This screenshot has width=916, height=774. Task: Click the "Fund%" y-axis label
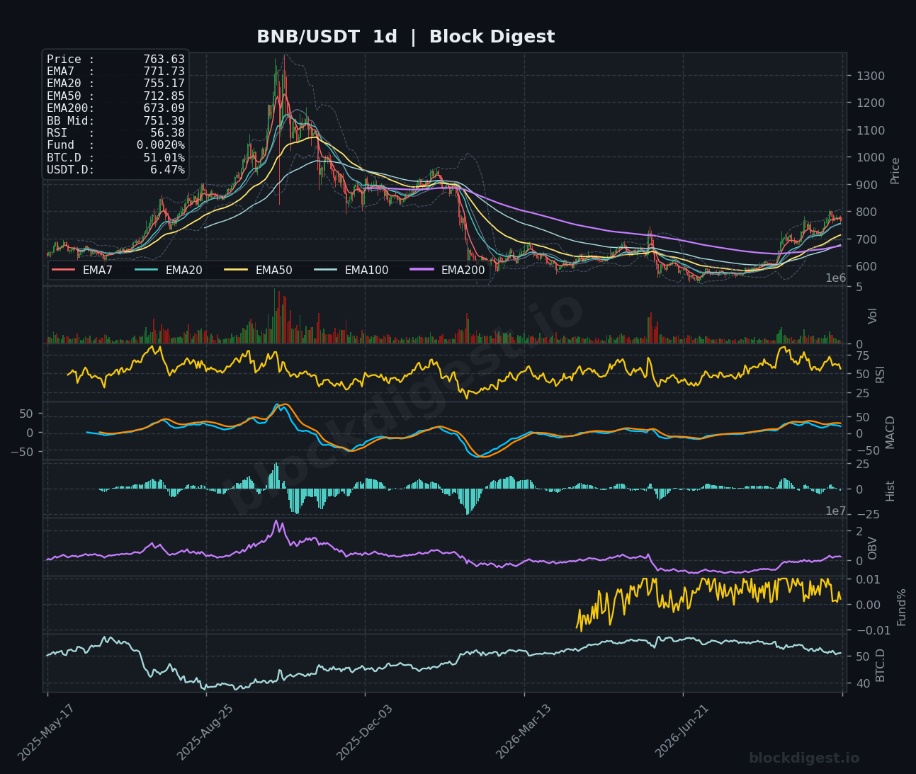[902, 607]
